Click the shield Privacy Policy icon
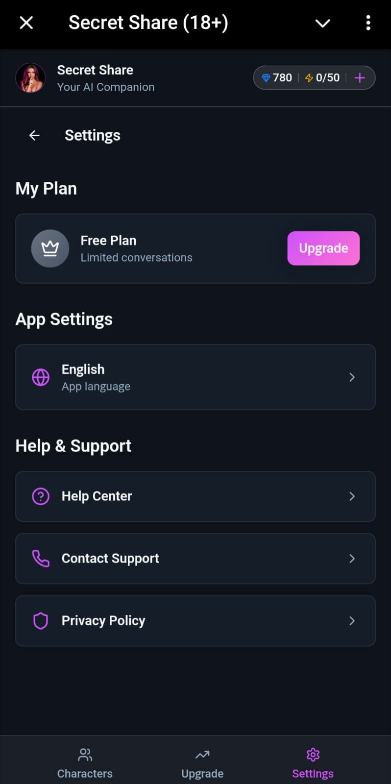Screen dimensions: 391x784 [41, 621]
